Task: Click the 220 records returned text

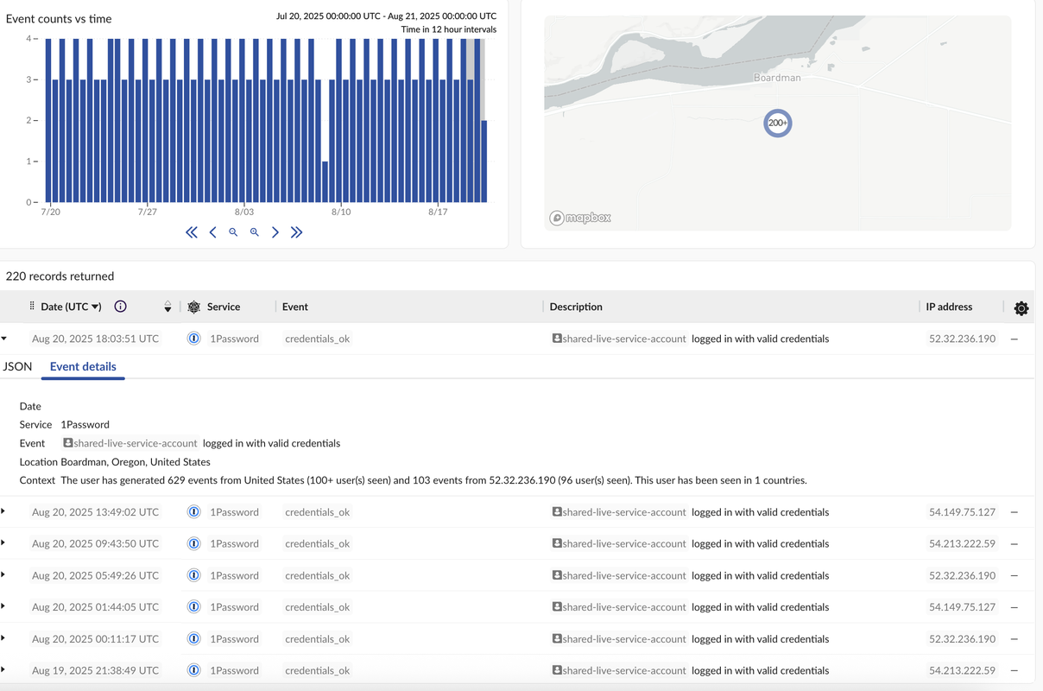Action: tap(60, 276)
